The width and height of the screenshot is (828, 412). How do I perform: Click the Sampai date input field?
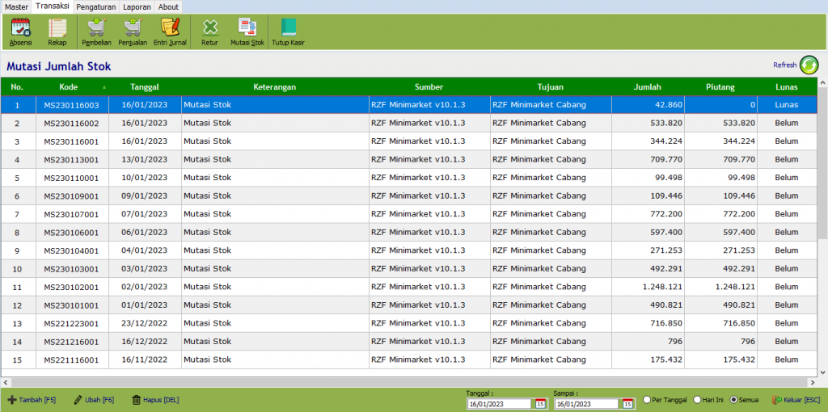click(588, 404)
